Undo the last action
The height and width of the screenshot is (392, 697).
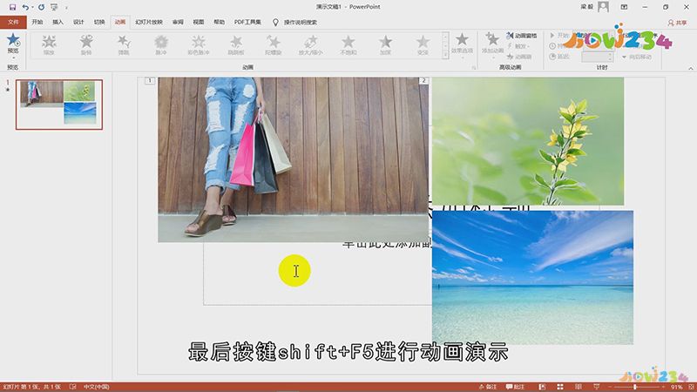click(25, 7)
